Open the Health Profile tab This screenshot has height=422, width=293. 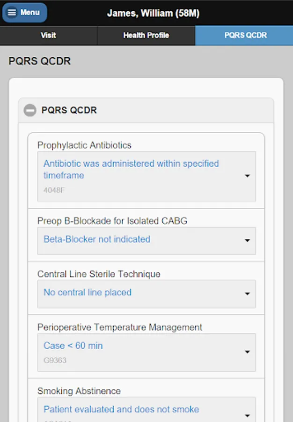point(146,36)
